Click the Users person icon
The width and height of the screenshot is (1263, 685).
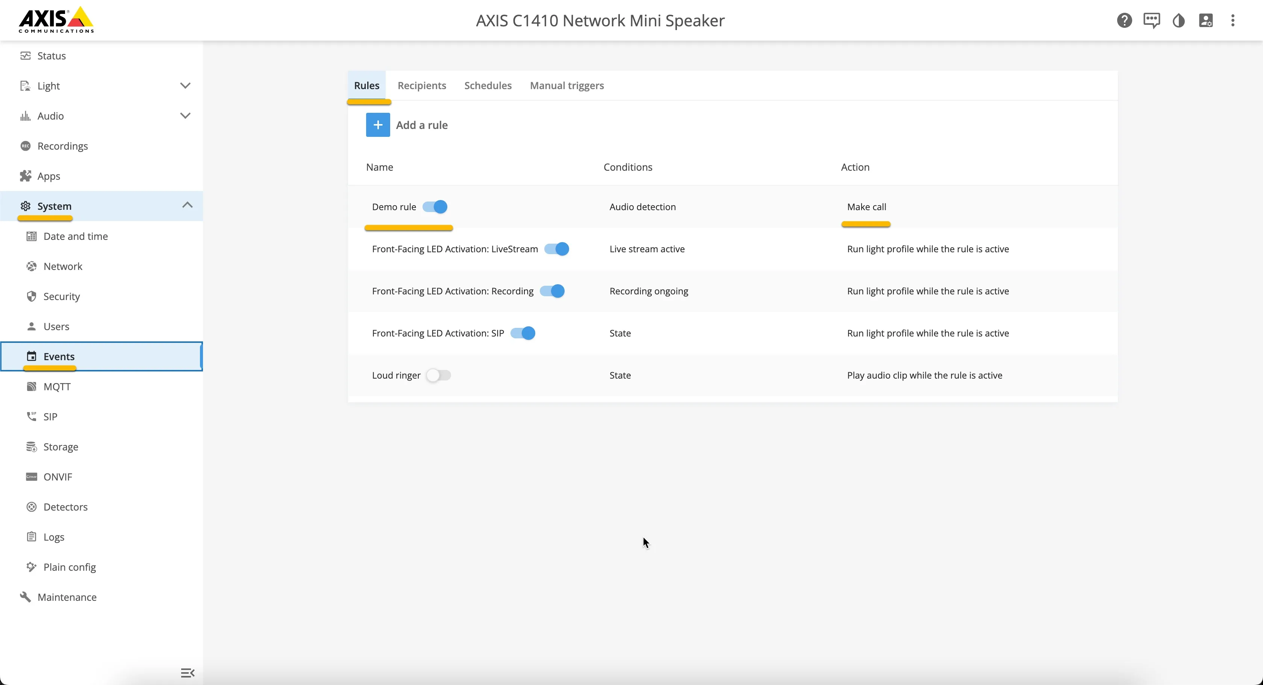31,327
